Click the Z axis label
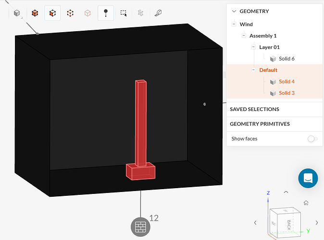 click(268, 193)
